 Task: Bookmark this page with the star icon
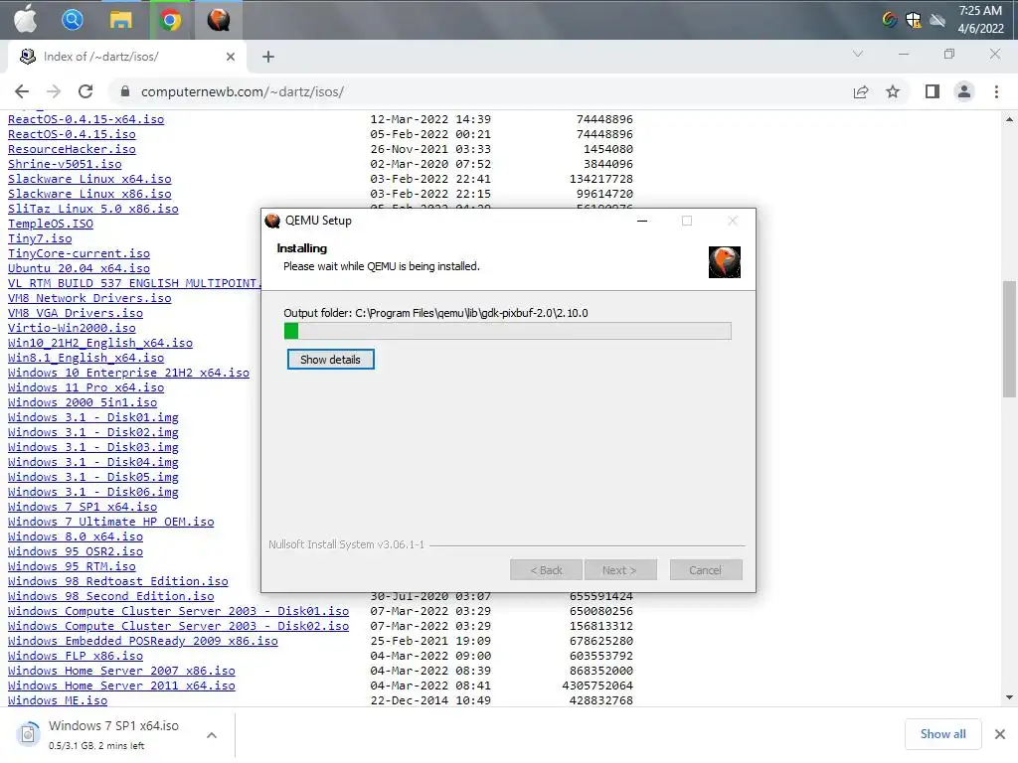[893, 91]
